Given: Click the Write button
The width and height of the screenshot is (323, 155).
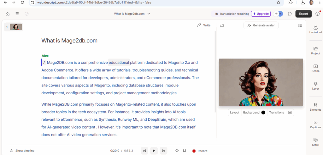Looking at the screenshot, I should pos(204,25).
